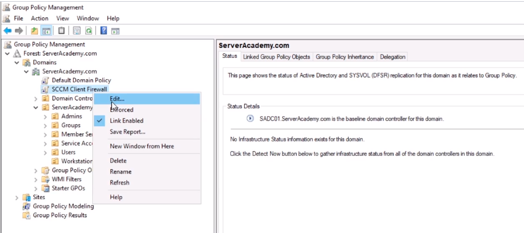This screenshot has height=233, width=524.
Task: Open the blue question mark Help icon
Action: [103, 31]
